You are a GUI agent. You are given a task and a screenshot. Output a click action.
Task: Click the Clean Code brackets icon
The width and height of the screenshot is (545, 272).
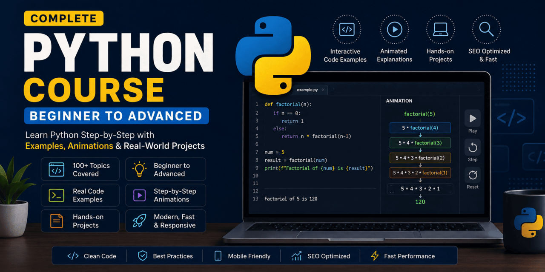73,256
